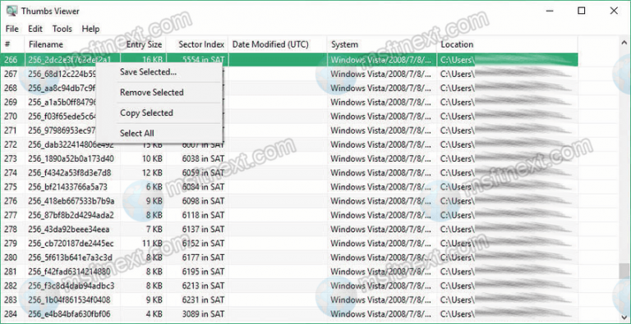Select row 276 filename 256_418eb667533b7b9a
Viewport: 631px width, 324px height.
coord(71,201)
